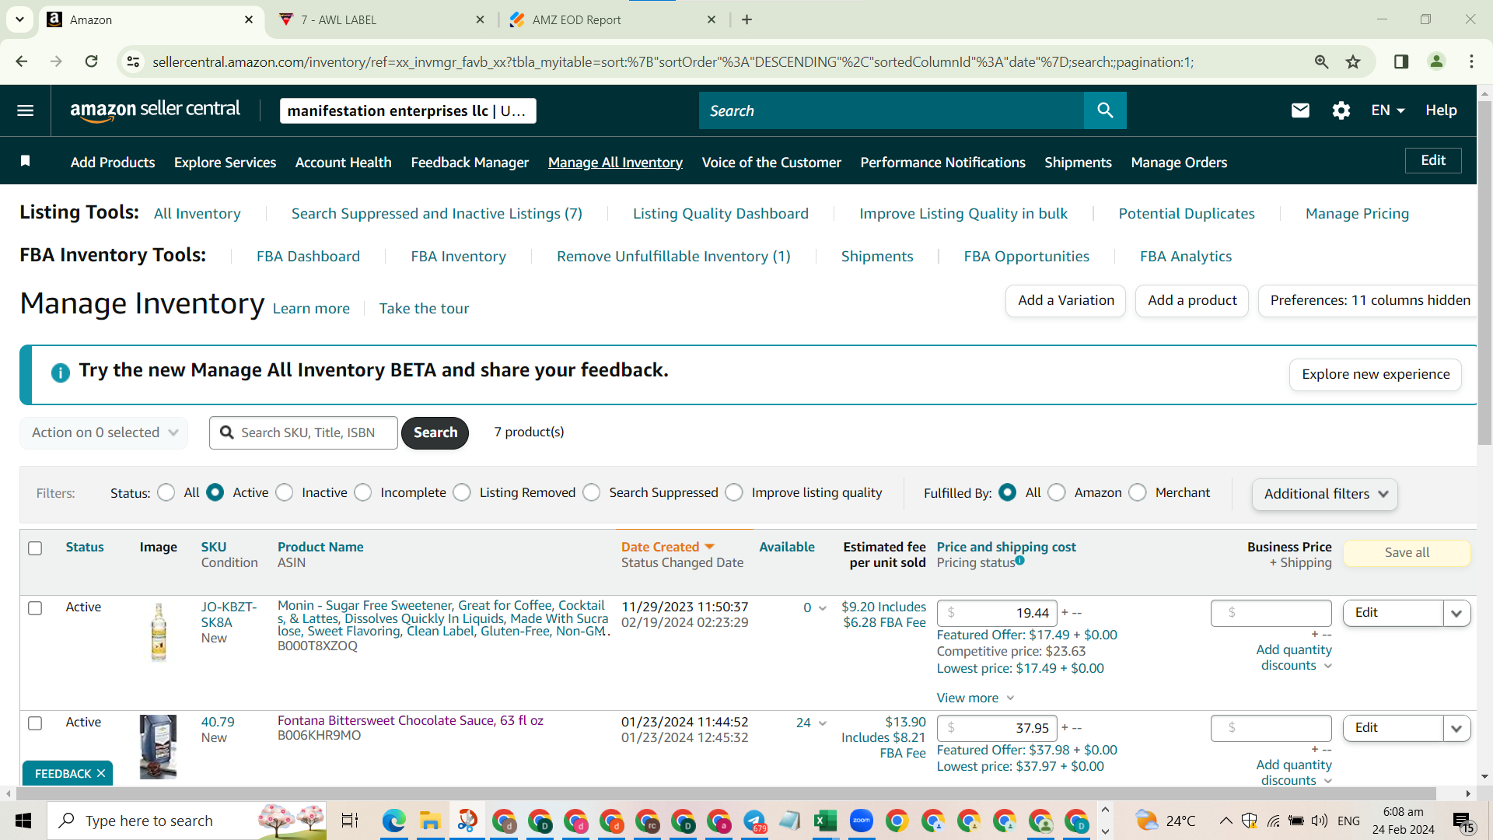
Task: Open Edit dropdown arrow for Fontana row
Action: point(1456,728)
